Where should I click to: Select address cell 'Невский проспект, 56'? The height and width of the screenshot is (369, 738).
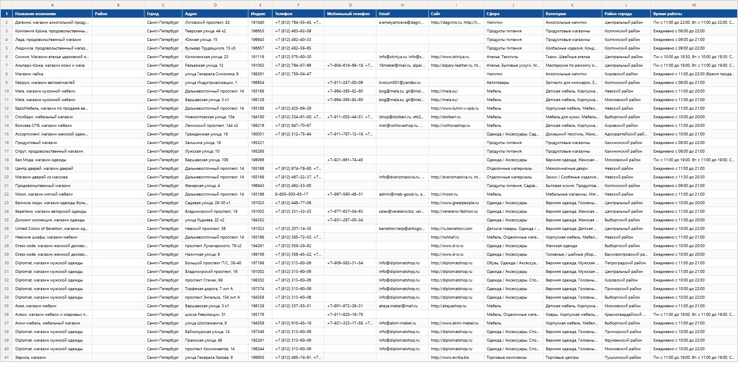[x=215, y=229]
